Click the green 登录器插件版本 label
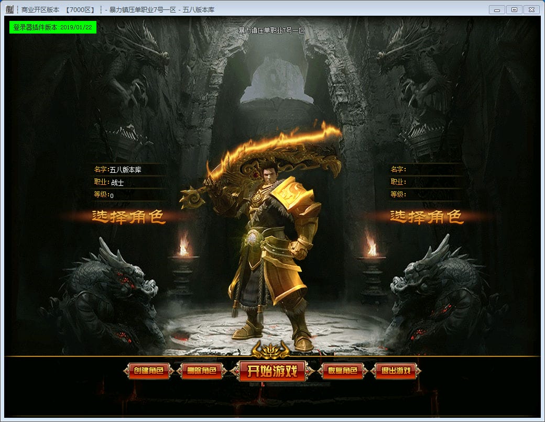Image resolution: width=545 pixels, height=422 pixels. click(x=52, y=27)
